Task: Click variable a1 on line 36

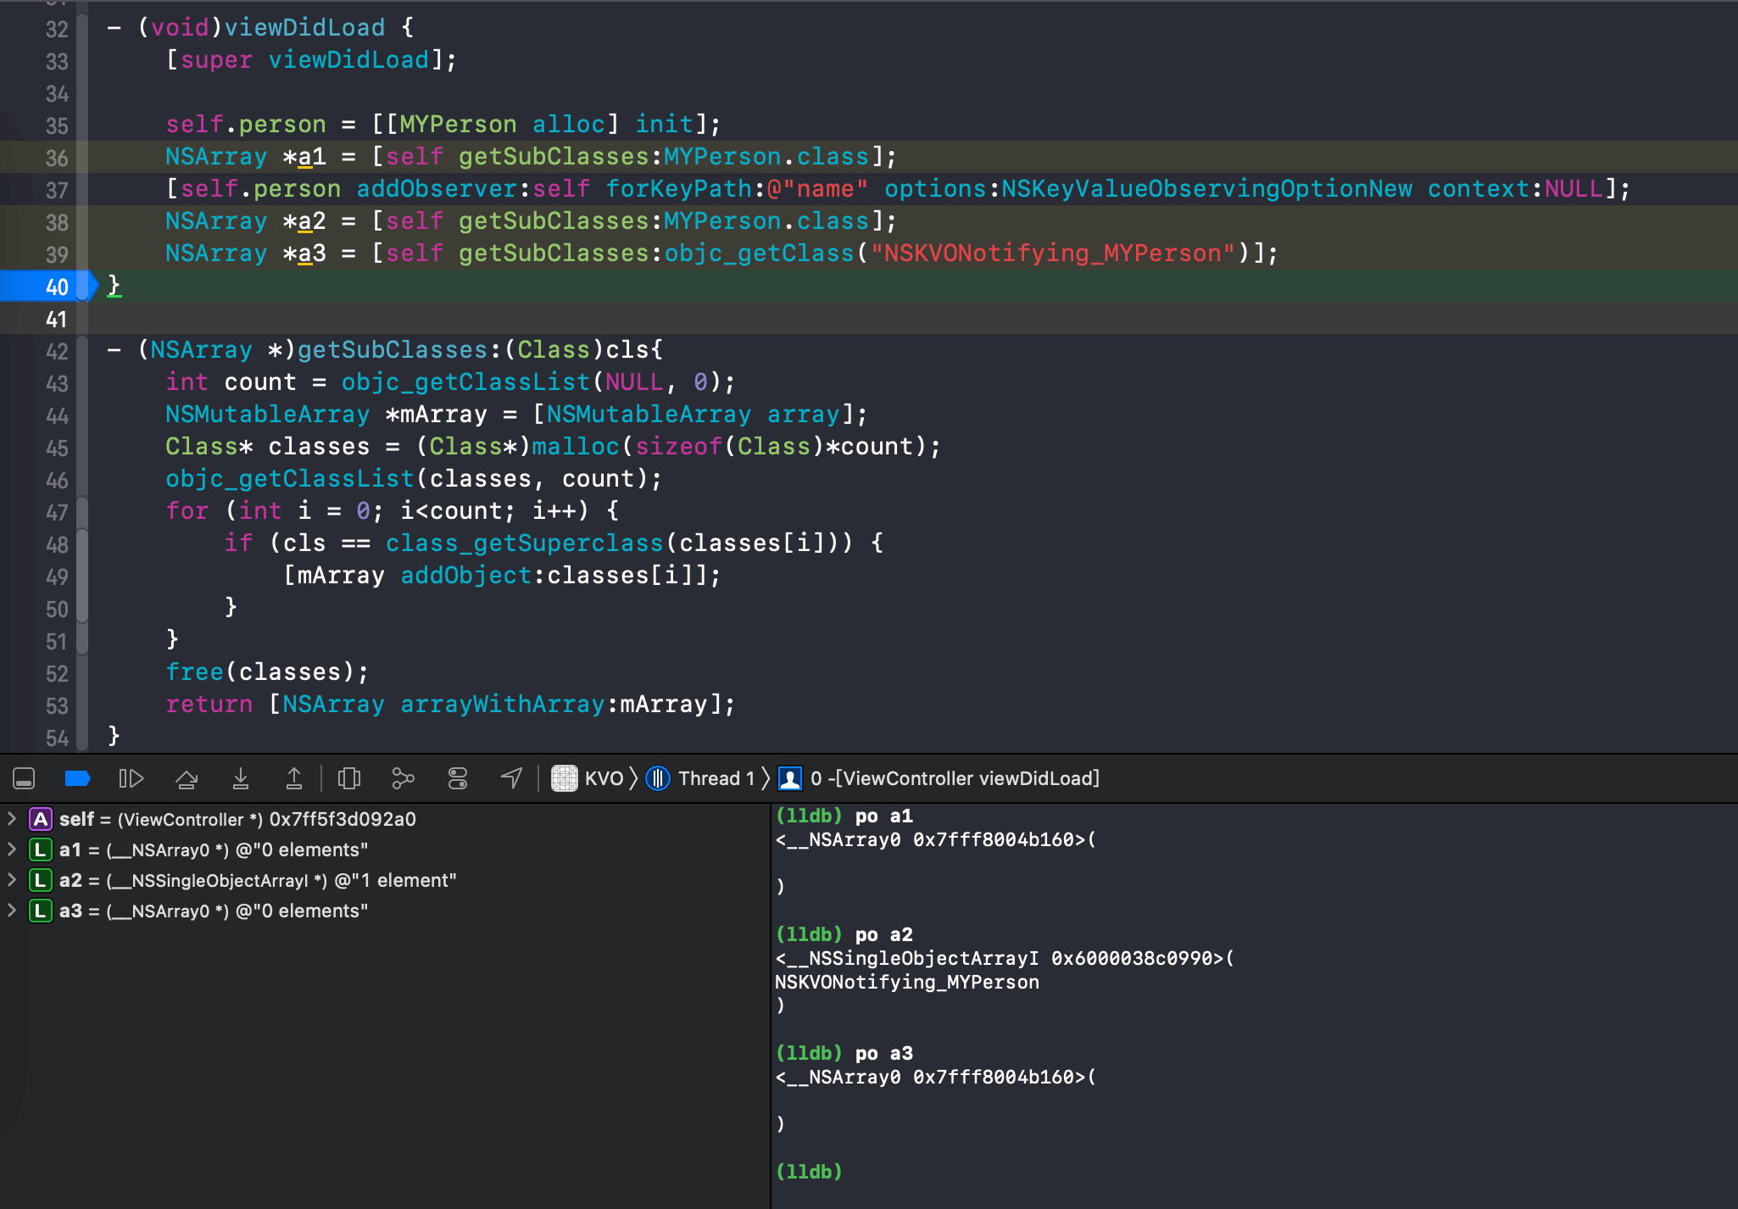Action: [311, 156]
